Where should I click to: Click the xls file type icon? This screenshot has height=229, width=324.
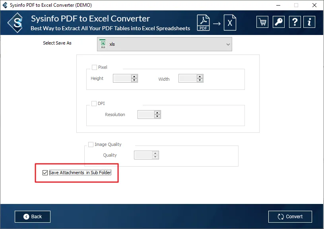pos(103,44)
